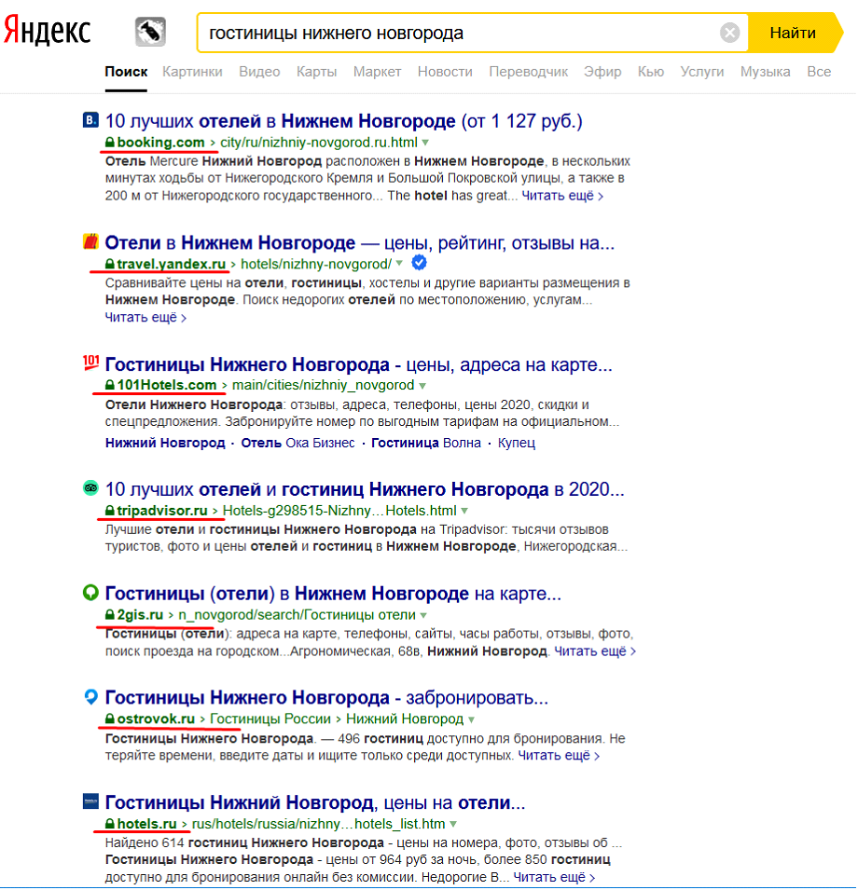
Task: Open the Tripadvisor '10 лучших отелей и гостиниц' result
Action: point(365,489)
